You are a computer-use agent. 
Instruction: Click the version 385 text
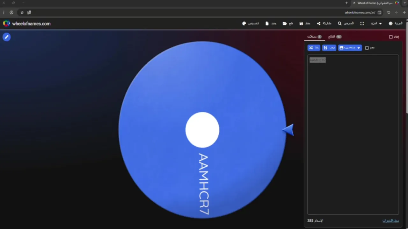(315, 221)
